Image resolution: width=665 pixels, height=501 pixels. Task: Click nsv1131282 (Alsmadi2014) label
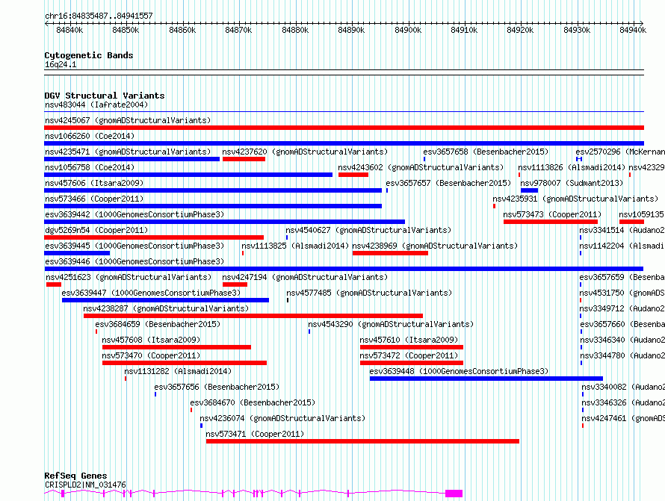coord(178,371)
